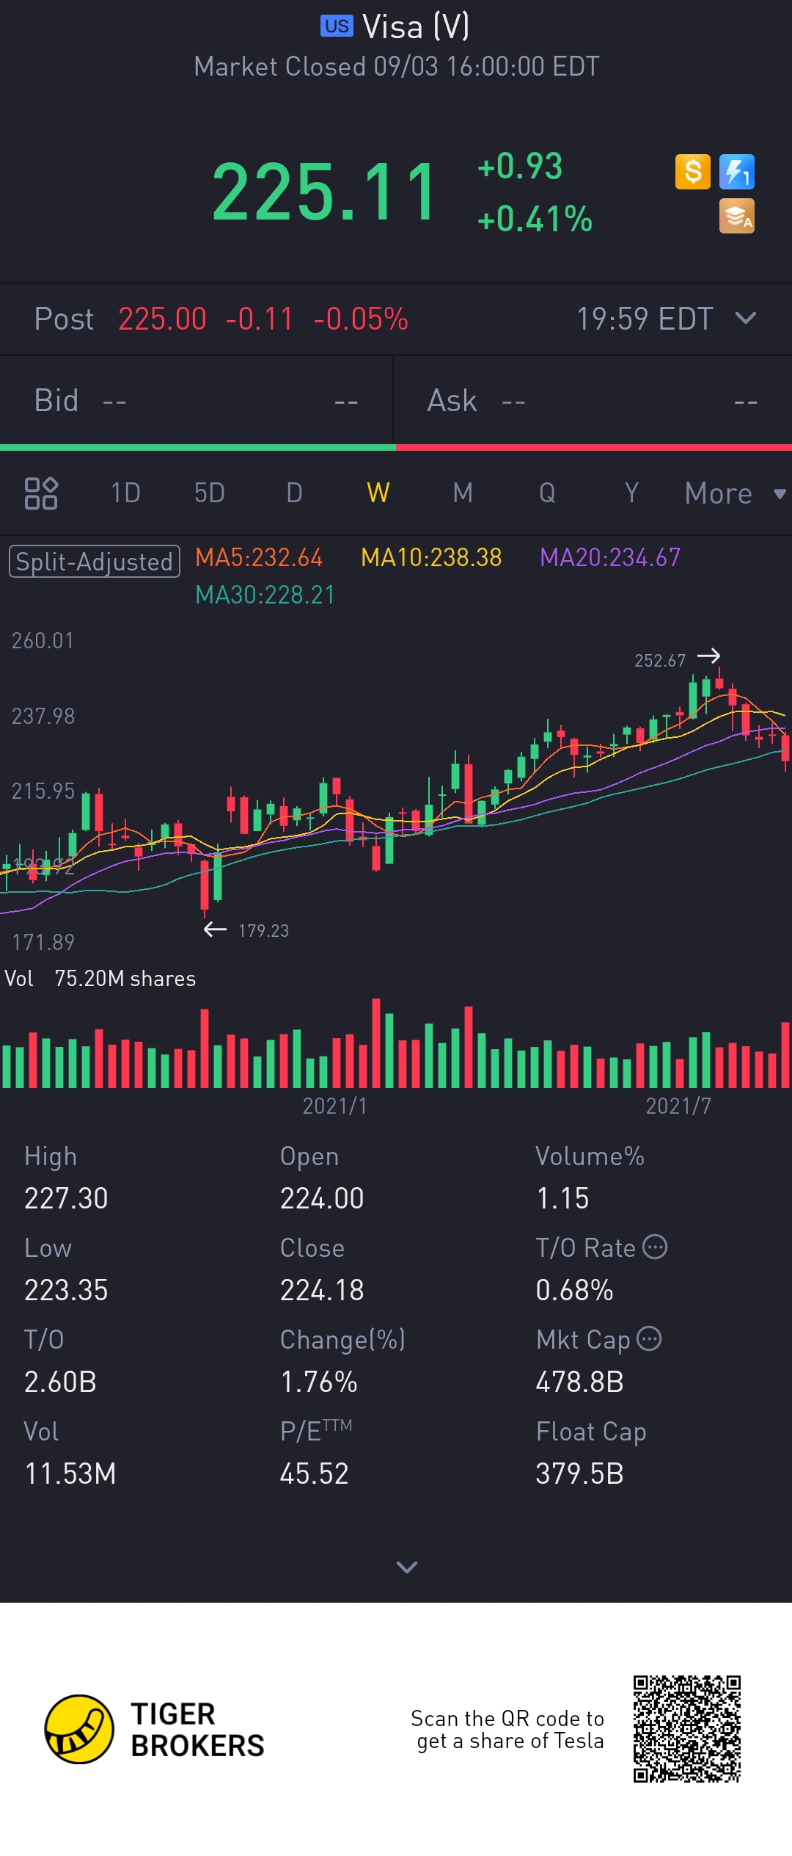Tap the QR code image
Screen dimensions: 792x1856
(x=687, y=1729)
